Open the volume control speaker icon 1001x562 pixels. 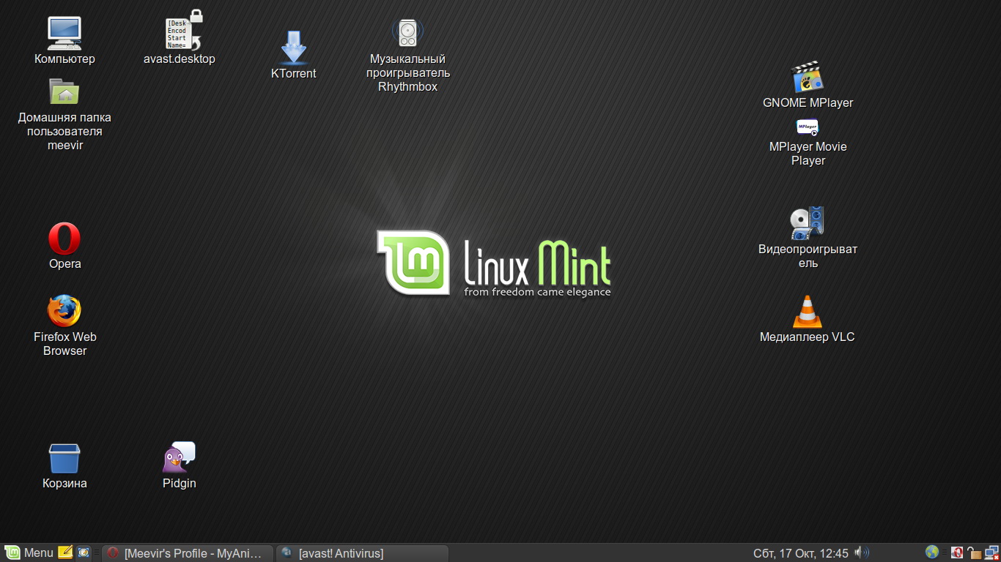[x=862, y=553]
